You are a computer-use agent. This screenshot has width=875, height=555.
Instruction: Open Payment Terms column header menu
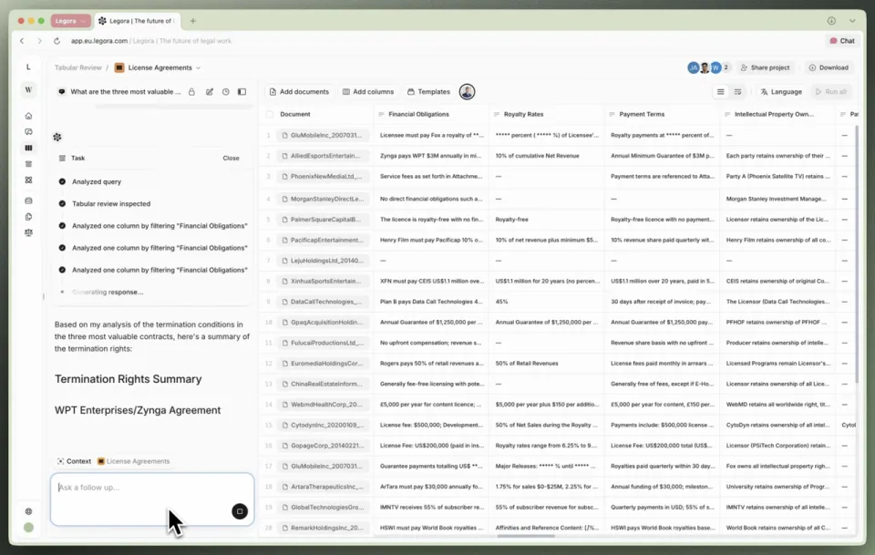pyautogui.click(x=612, y=114)
